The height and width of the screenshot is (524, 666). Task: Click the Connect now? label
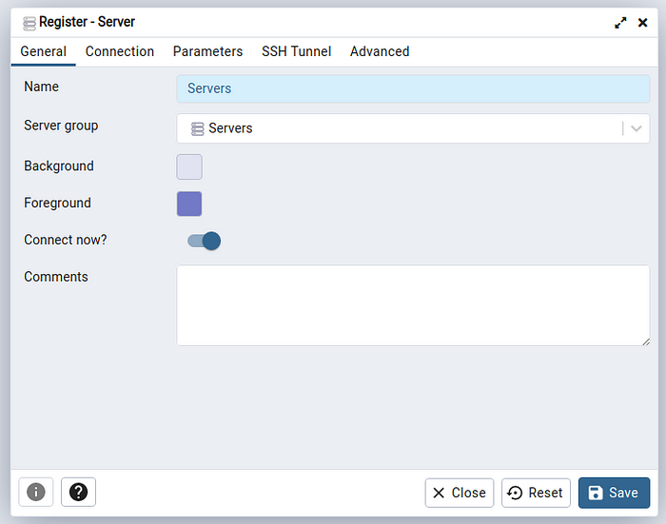pos(66,240)
